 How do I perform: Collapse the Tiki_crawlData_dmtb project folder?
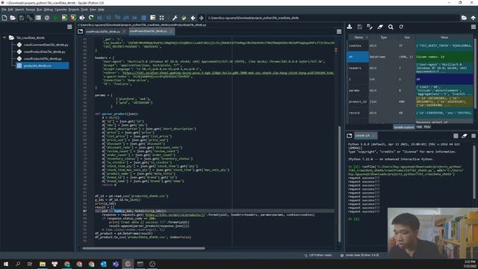[4, 37]
